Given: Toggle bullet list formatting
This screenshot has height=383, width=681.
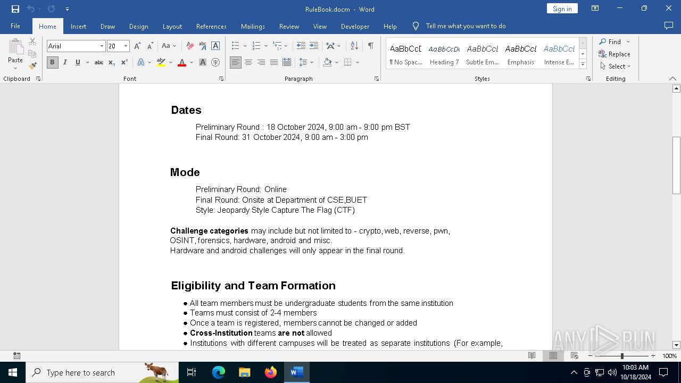Looking at the screenshot, I should [x=235, y=46].
